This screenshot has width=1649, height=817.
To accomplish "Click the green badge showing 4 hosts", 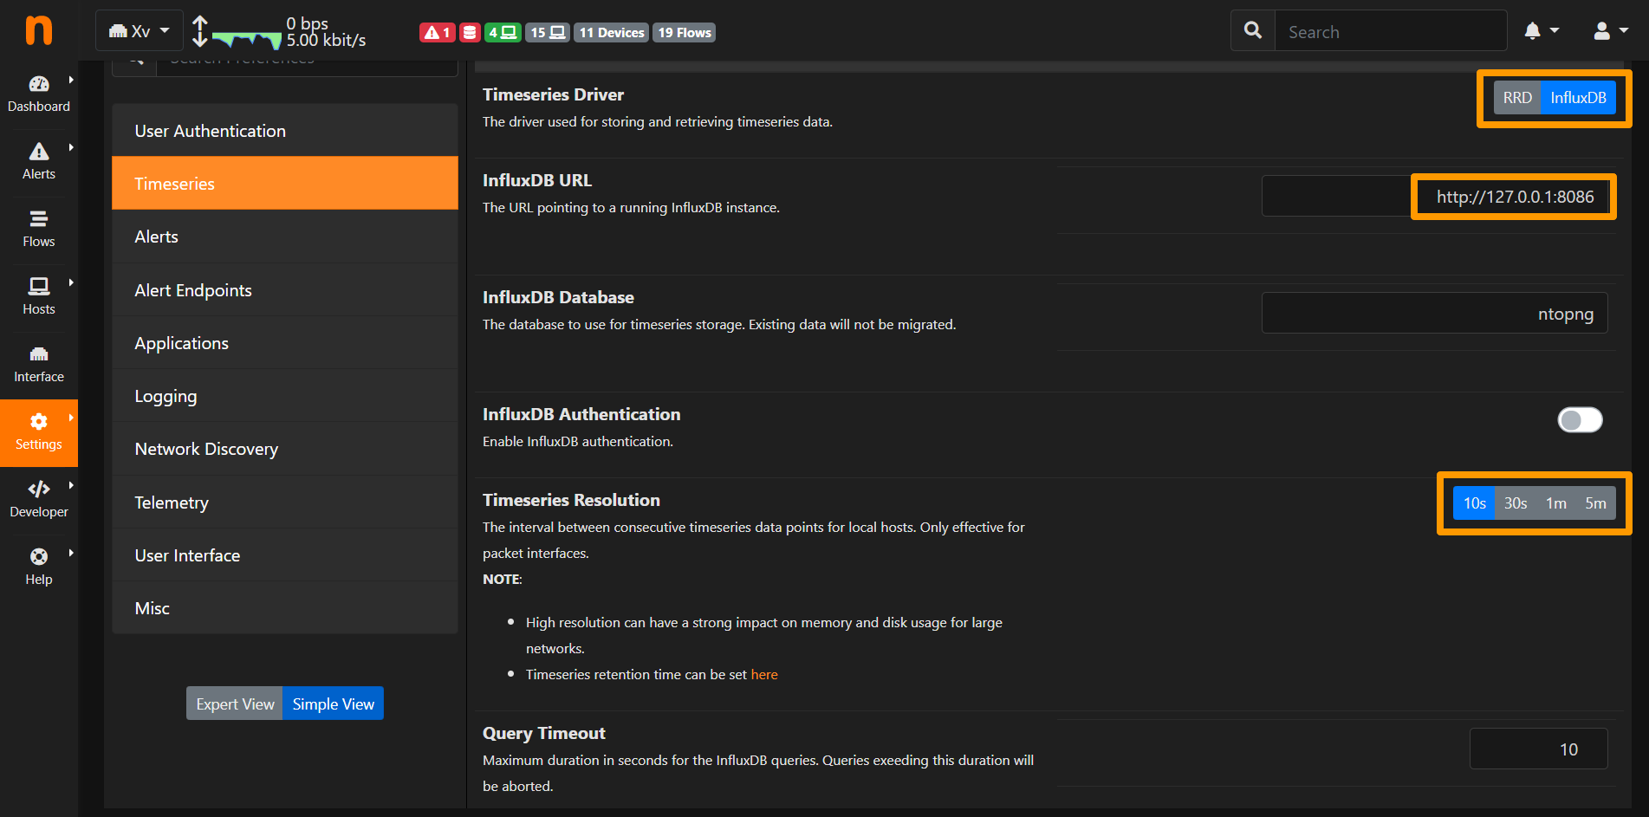I will coord(503,33).
